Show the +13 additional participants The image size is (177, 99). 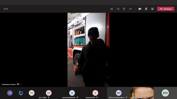pyautogui.click(x=10, y=93)
